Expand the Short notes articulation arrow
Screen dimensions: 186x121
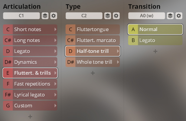pos(55,29)
